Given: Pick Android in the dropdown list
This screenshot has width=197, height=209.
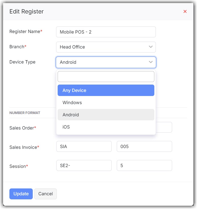Looking at the screenshot, I should pyautogui.click(x=106, y=115).
